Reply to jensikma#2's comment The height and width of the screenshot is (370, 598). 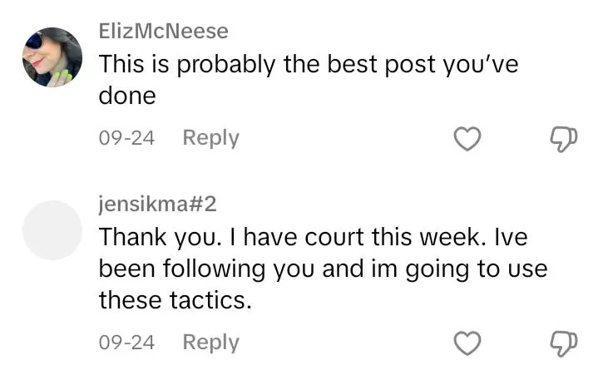pos(211,343)
